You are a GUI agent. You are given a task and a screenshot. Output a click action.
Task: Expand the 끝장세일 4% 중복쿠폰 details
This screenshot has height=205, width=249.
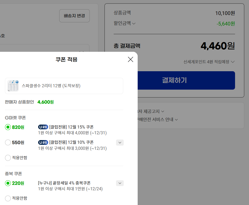120,183
